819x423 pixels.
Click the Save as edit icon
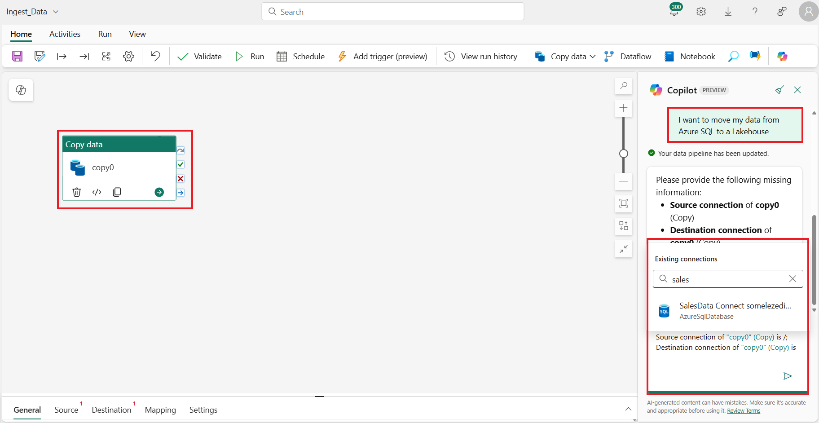(40, 56)
